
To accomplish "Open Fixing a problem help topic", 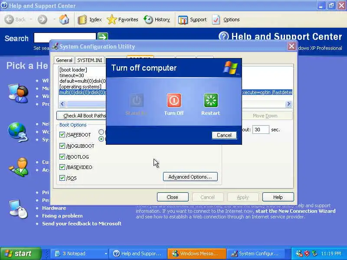I will click(62, 216).
